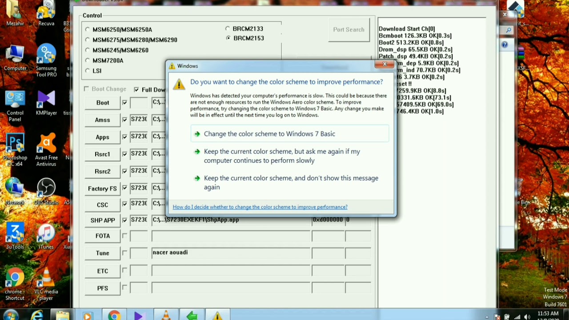Image resolution: width=569 pixels, height=320 pixels.
Task: Open the yellow warning taskbar item
Action: tap(217, 316)
